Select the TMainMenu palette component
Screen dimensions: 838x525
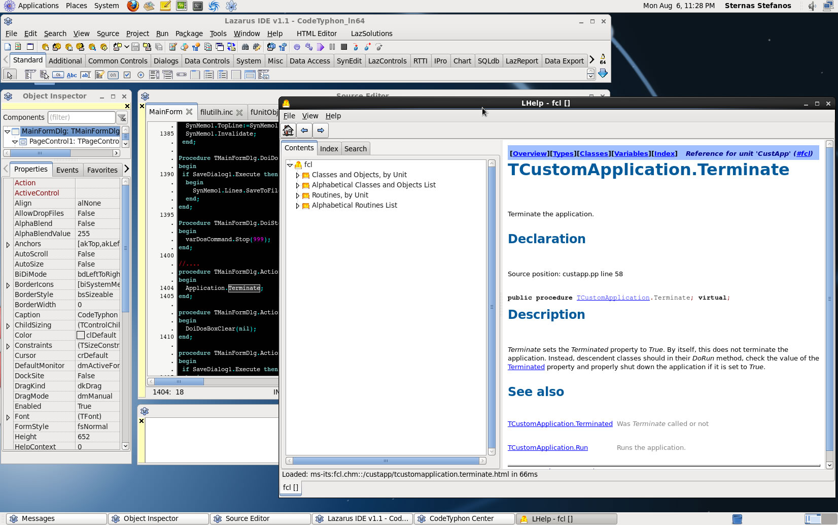[30, 75]
